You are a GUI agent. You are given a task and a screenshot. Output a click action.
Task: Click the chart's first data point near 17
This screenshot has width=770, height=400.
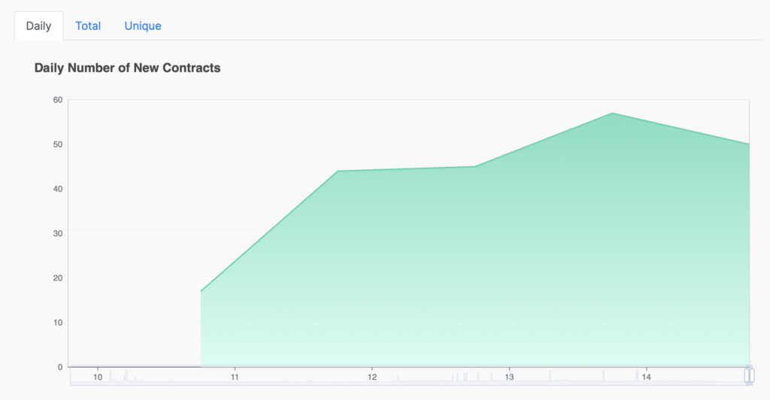tap(201, 292)
